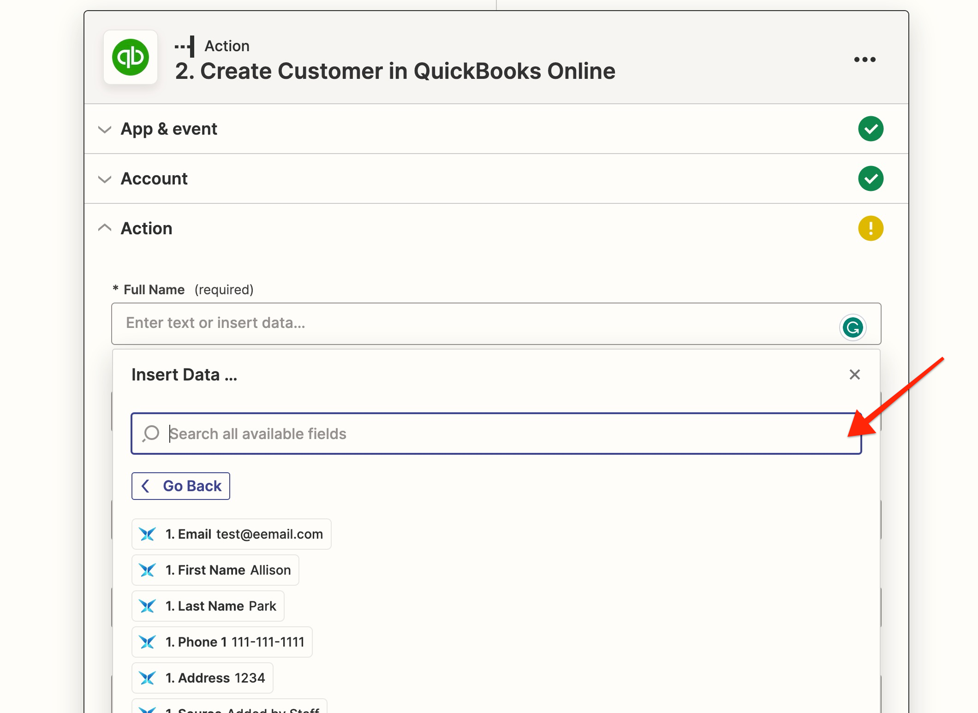This screenshot has width=978, height=713.
Task: Click the QuickBooks Online app logo
Action: 131,57
